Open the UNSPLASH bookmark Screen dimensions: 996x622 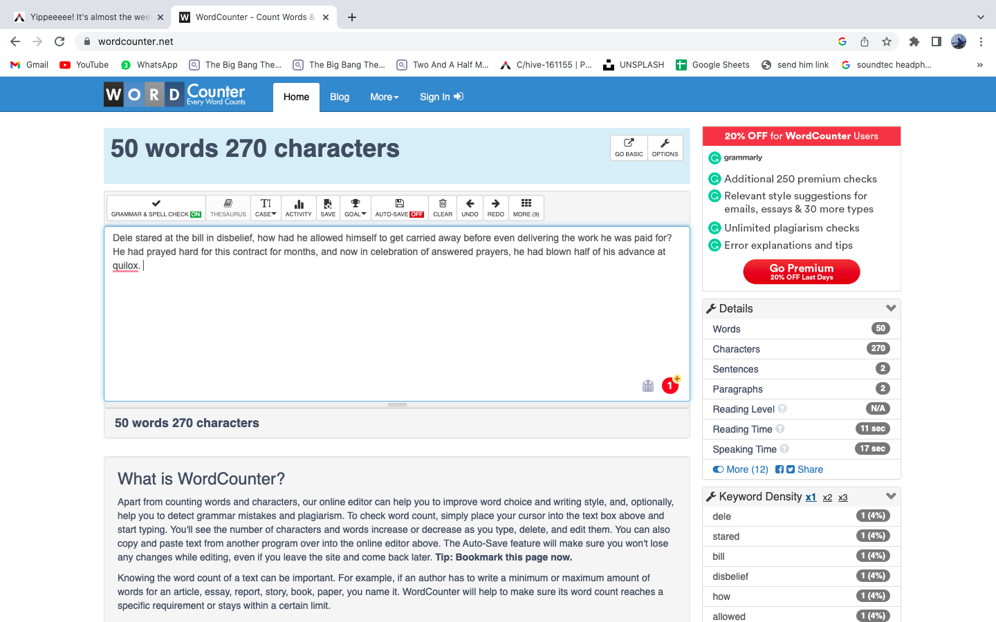634,65
